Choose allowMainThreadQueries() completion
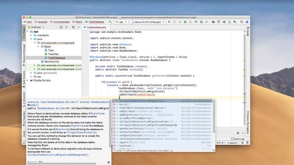Viewport: 294px width, 165px height. pos(162,118)
